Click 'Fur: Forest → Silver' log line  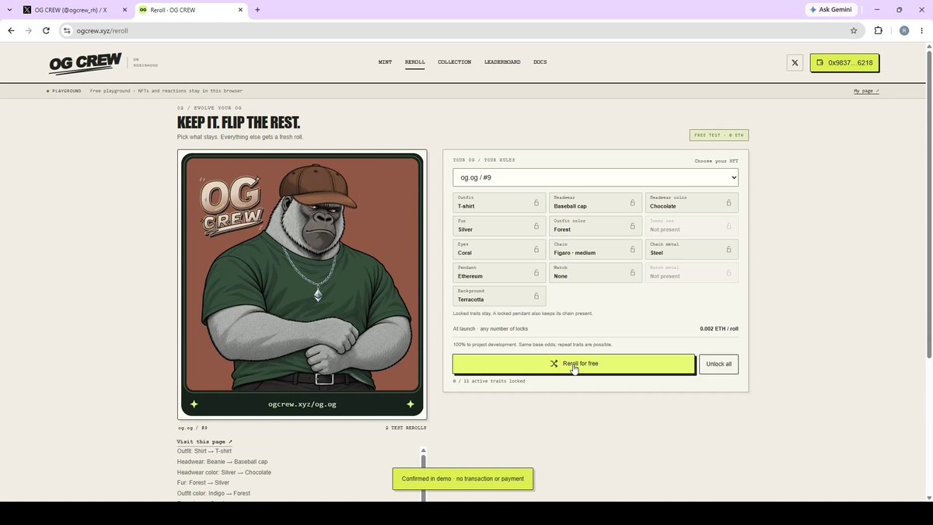pyautogui.click(x=203, y=483)
